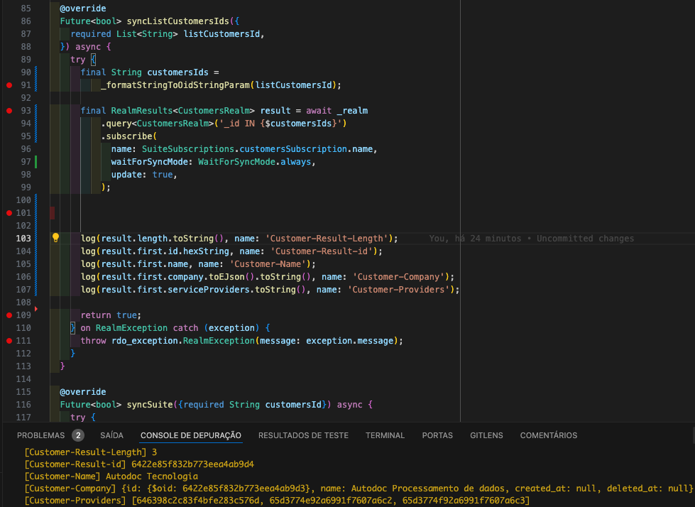Disable the breakpoint on line 109
The height and width of the screenshot is (507, 695).
(9, 315)
